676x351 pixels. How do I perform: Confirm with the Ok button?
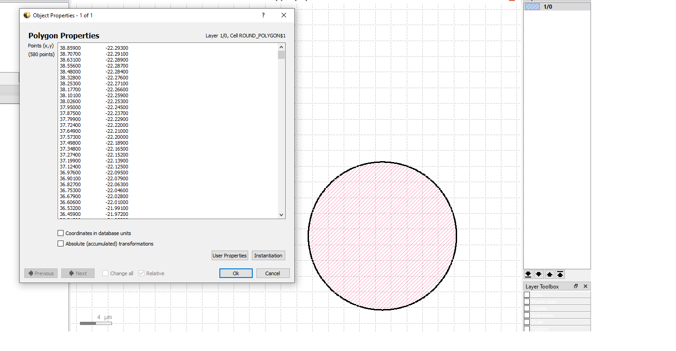pos(235,273)
